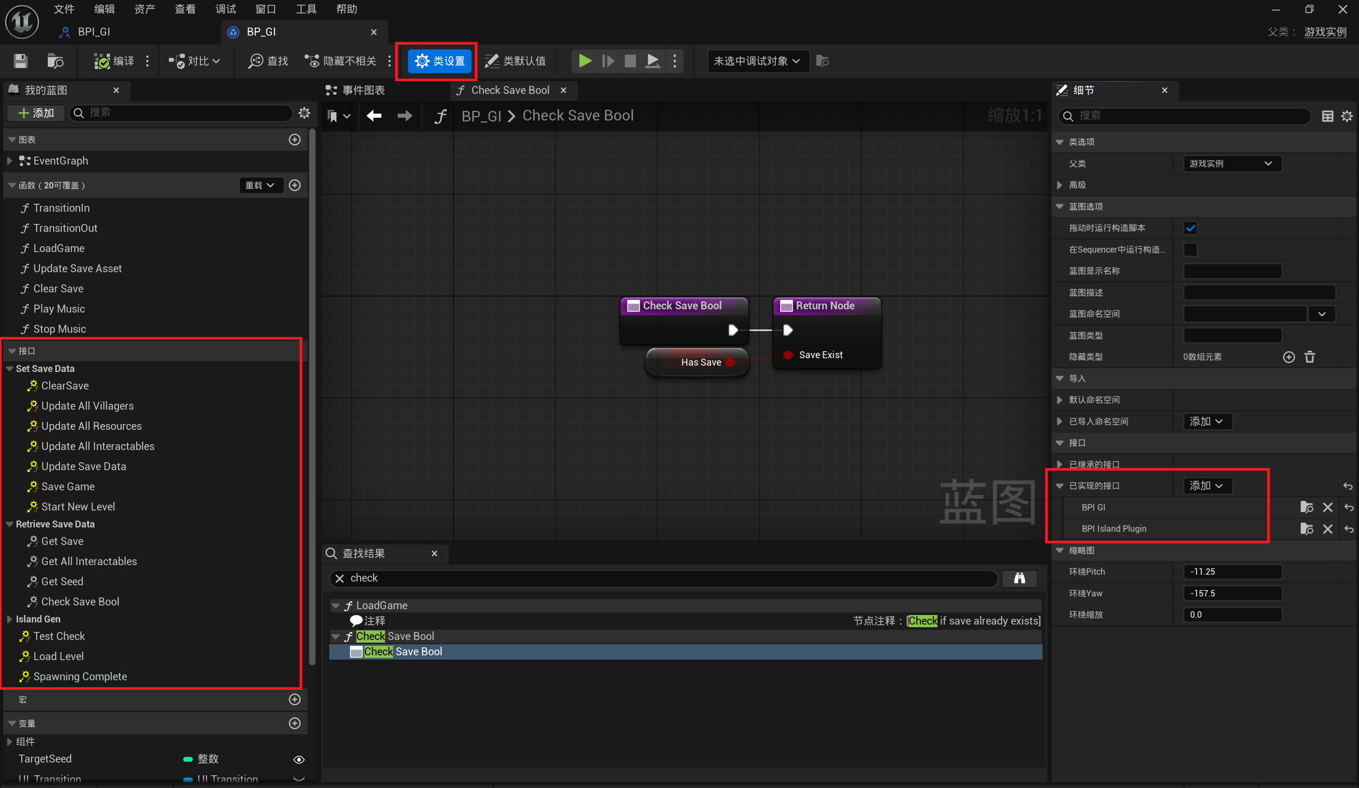This screenshot has width=1359, height=788.
Task: Open the parent class dropdown
Action: point(1231,163)
